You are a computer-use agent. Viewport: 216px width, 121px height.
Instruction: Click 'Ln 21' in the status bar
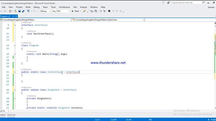(98, 120)
